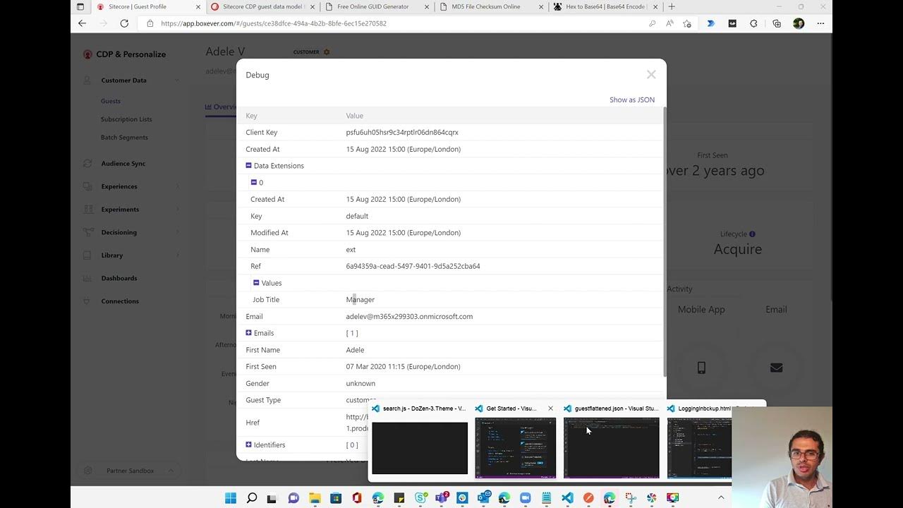Switch to the Free Online GUID Generator tab
The height and width of the screenshot is (508, 903).
[x=376, y=6]
